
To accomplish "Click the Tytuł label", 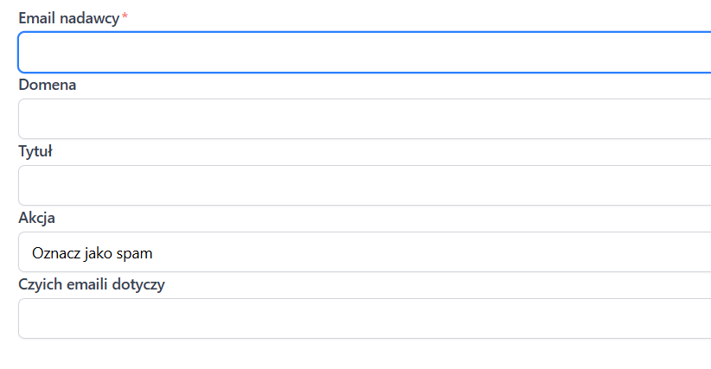I will click(x=35, y=151).
